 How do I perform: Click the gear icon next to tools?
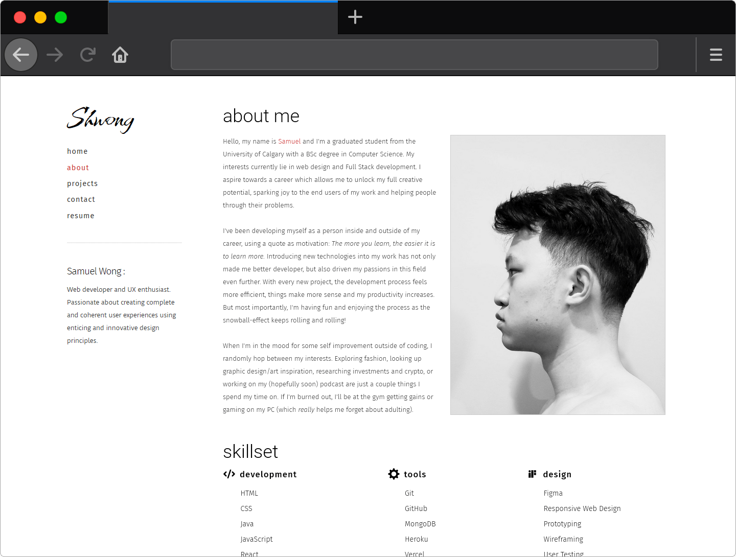click(x=393, y=474)
